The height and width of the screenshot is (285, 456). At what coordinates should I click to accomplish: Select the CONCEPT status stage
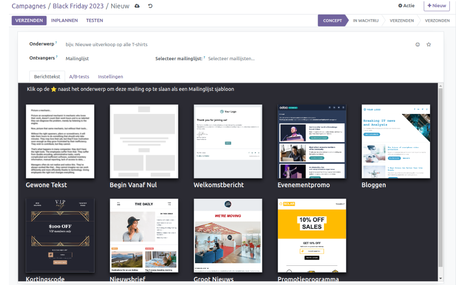click(333, 20)
